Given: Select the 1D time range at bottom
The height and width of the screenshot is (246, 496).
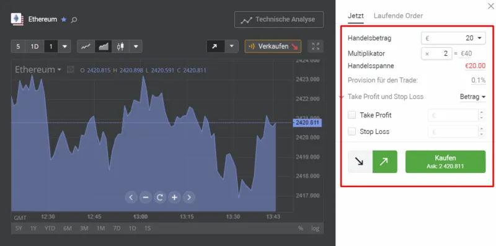Looking at the screenshot, I should click(132, 228).
